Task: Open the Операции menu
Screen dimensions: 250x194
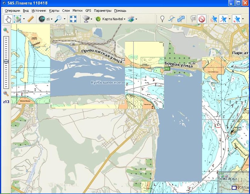Action: (x=12, y=11)
